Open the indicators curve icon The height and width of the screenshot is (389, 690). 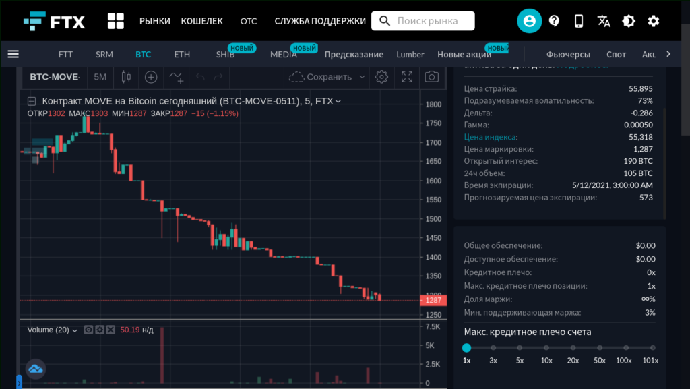click(x=176, y=78)
